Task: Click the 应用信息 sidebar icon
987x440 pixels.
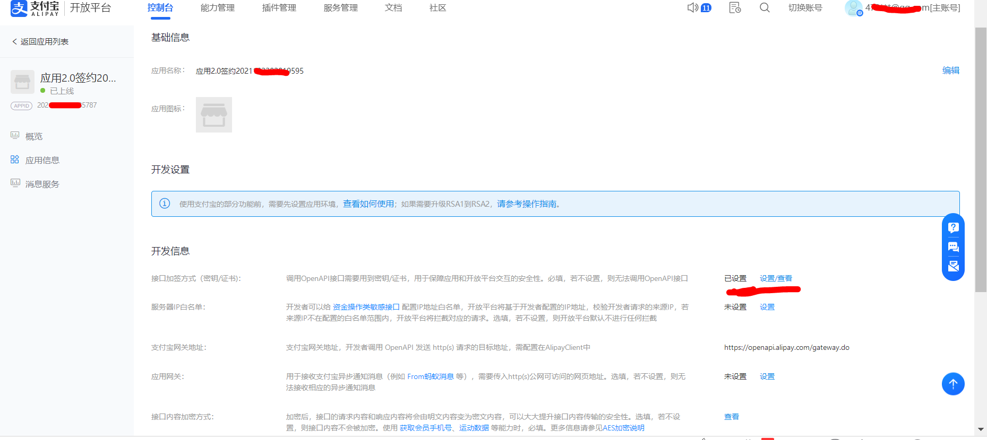Action: click(x=15, y=160)
